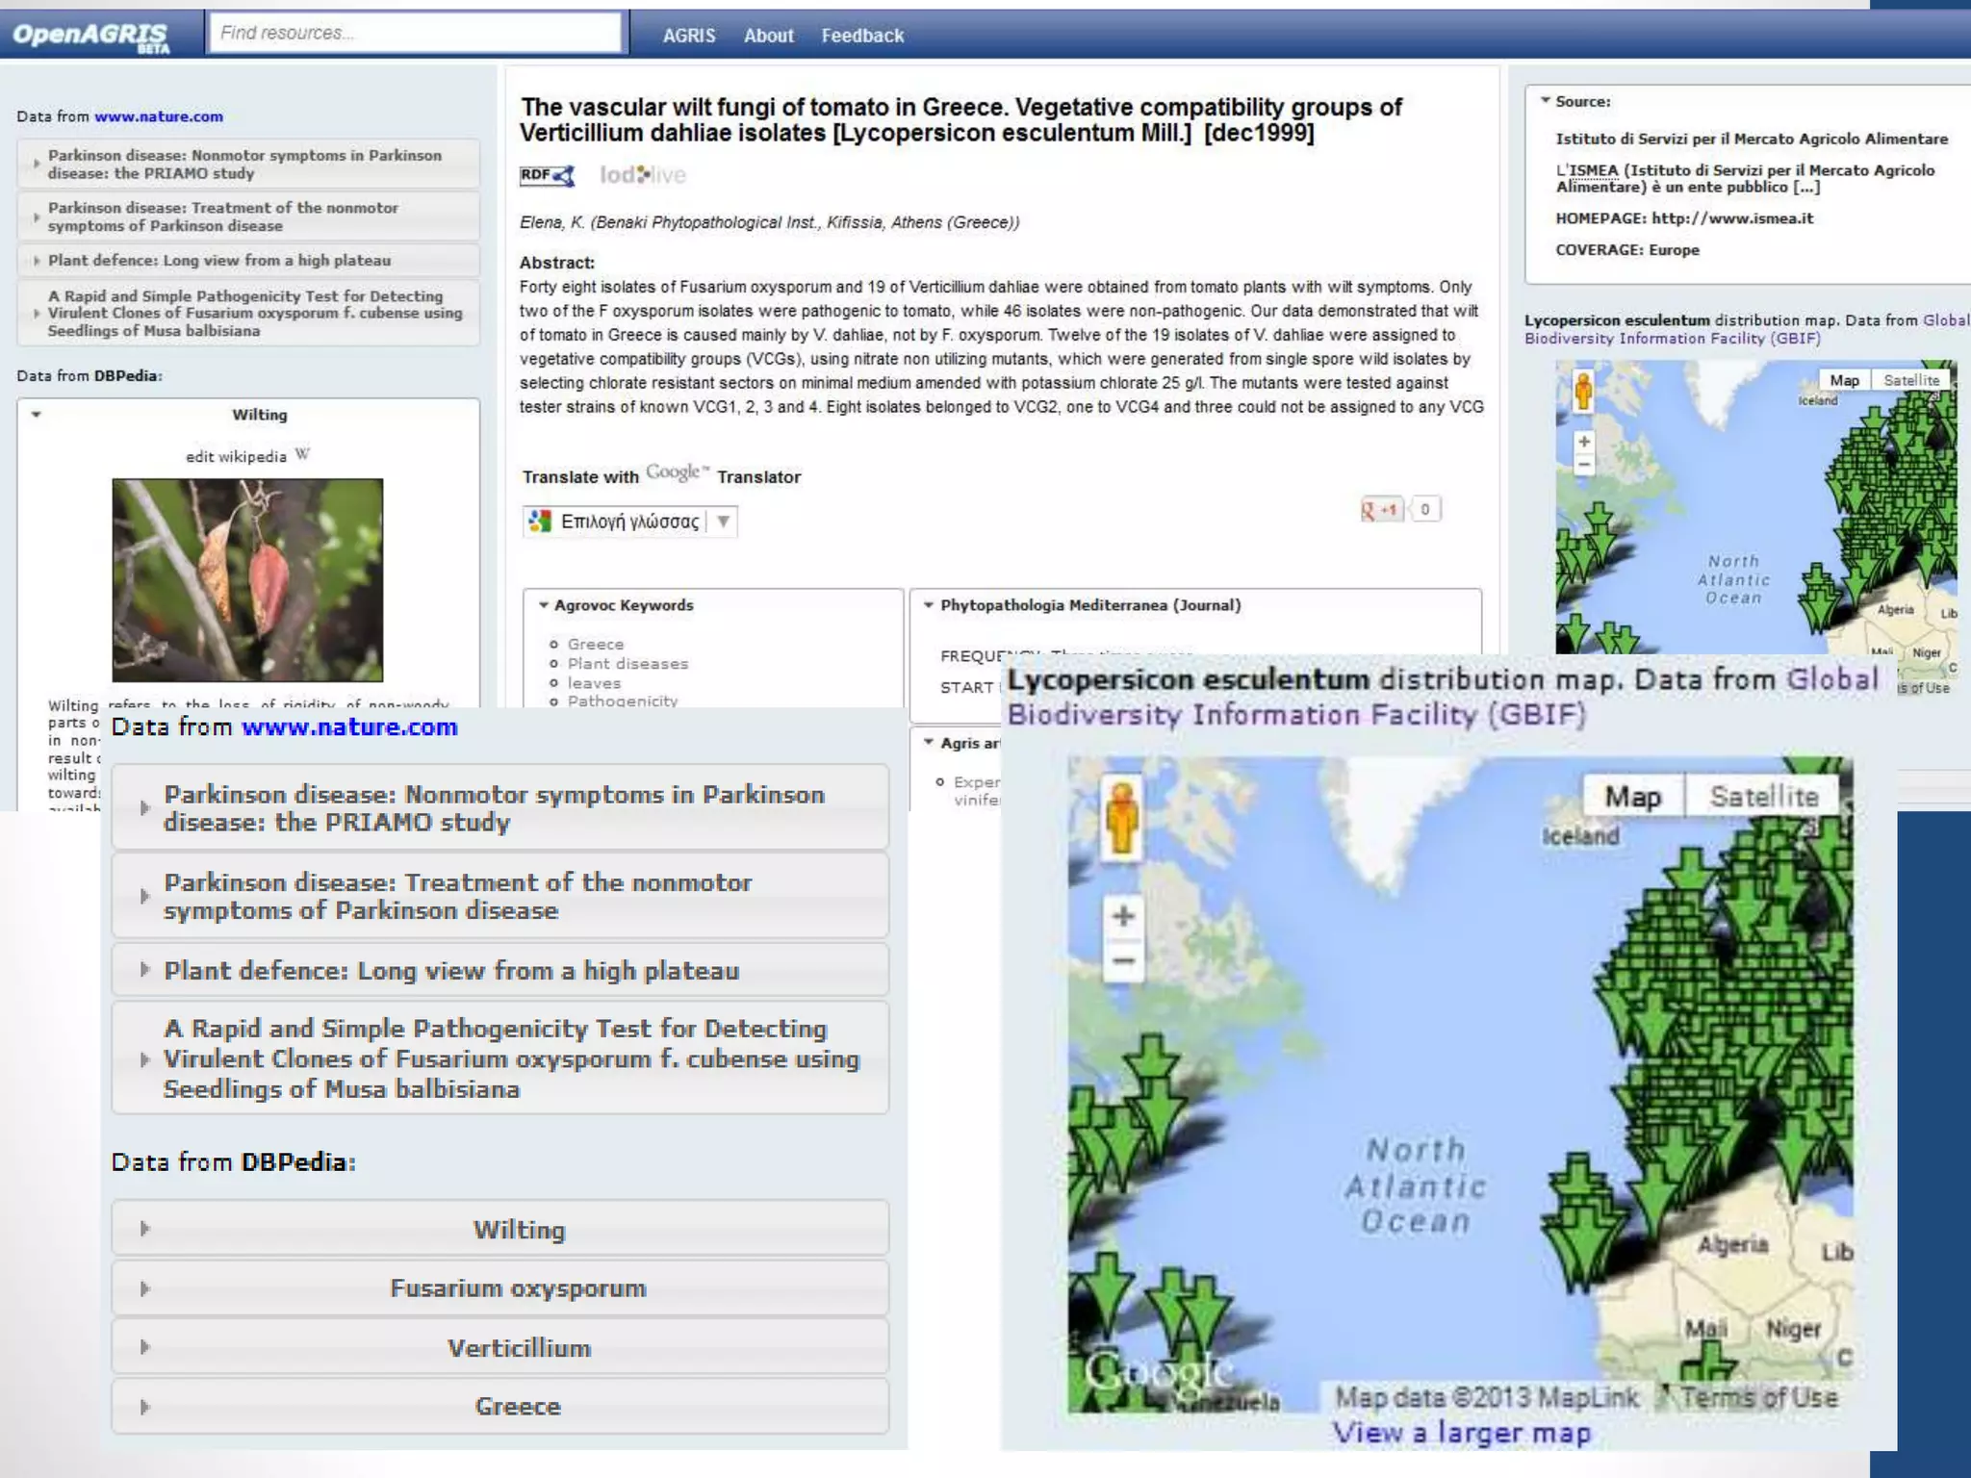Open the Feedback menu item
Image resolution: width=1971 pixels, height=1478 pixels.
tap(861, 36)
